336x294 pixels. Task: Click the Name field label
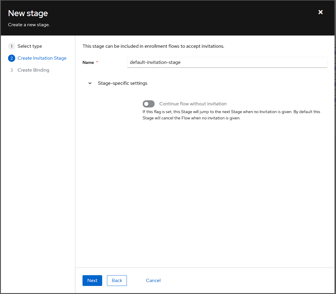88,62
